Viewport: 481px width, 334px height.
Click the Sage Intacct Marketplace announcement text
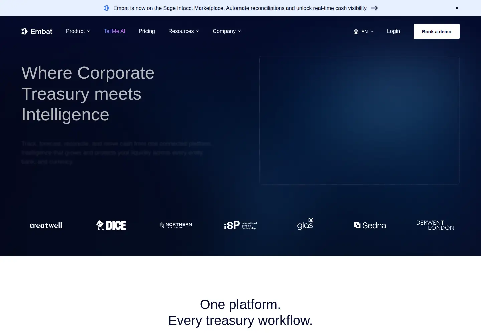tap(240, 8)
